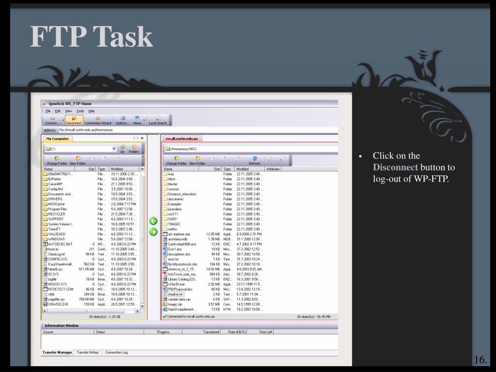Click the Folders icon in My Computer
The image size is (496, 372).
pos(134,149)
